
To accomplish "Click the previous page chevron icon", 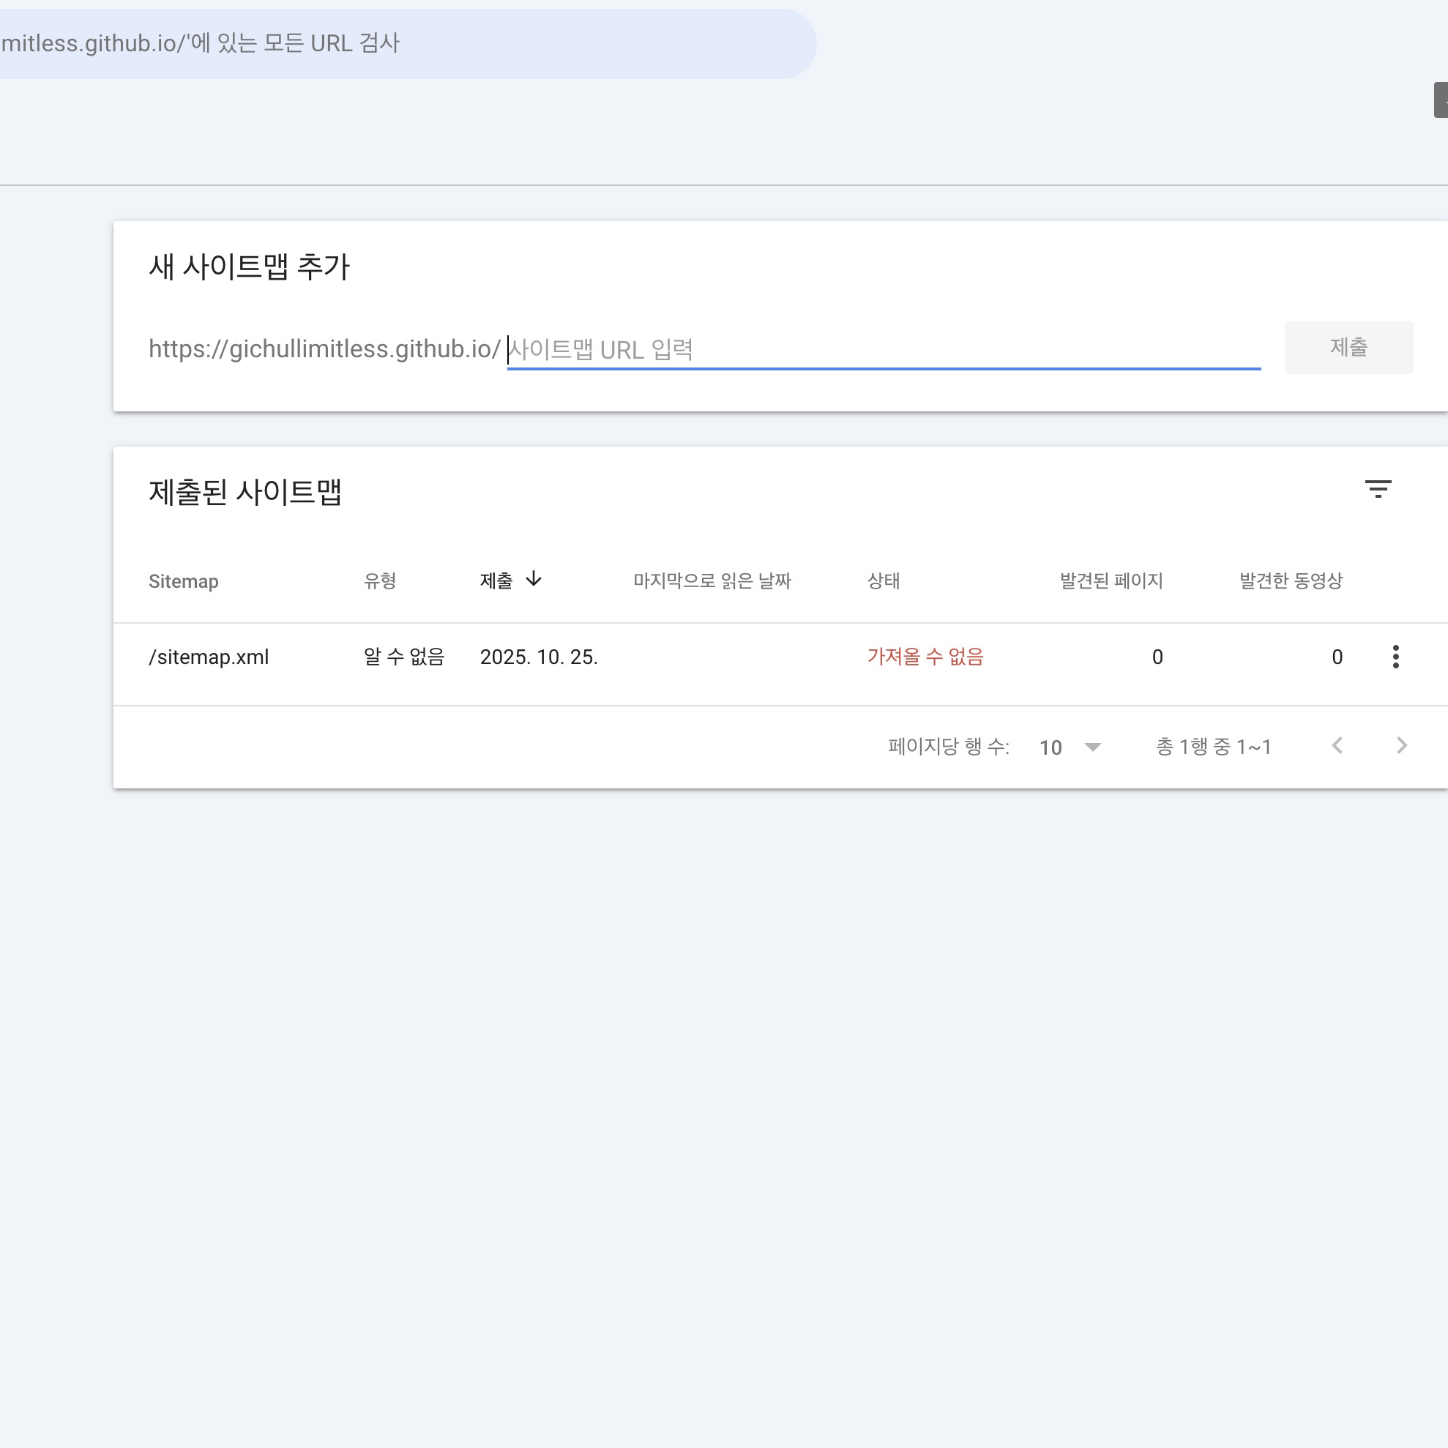I will click(1338, 746).
